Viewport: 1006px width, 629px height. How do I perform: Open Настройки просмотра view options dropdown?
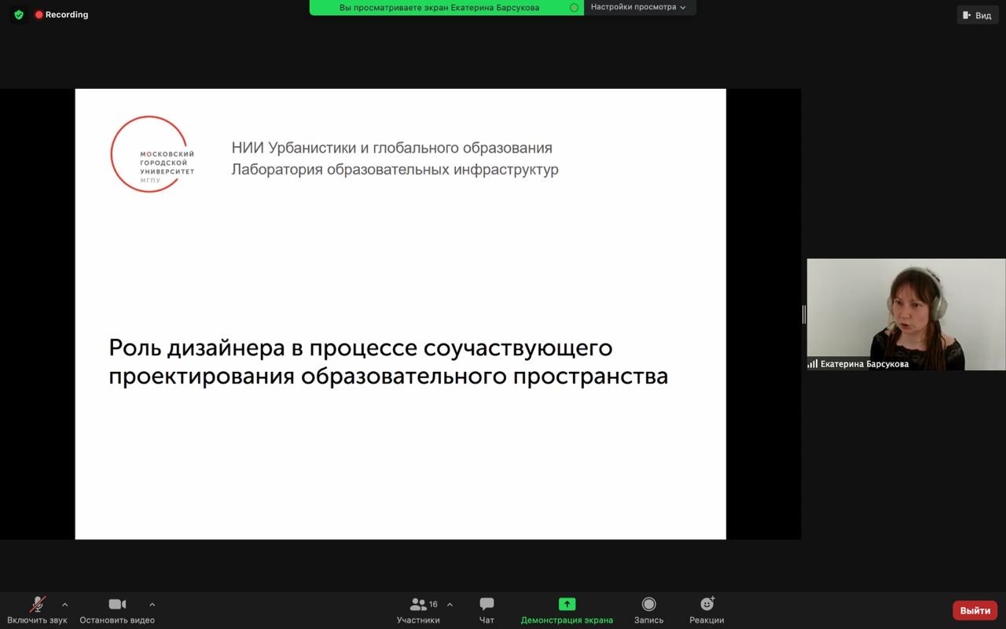tap(638, 7)
